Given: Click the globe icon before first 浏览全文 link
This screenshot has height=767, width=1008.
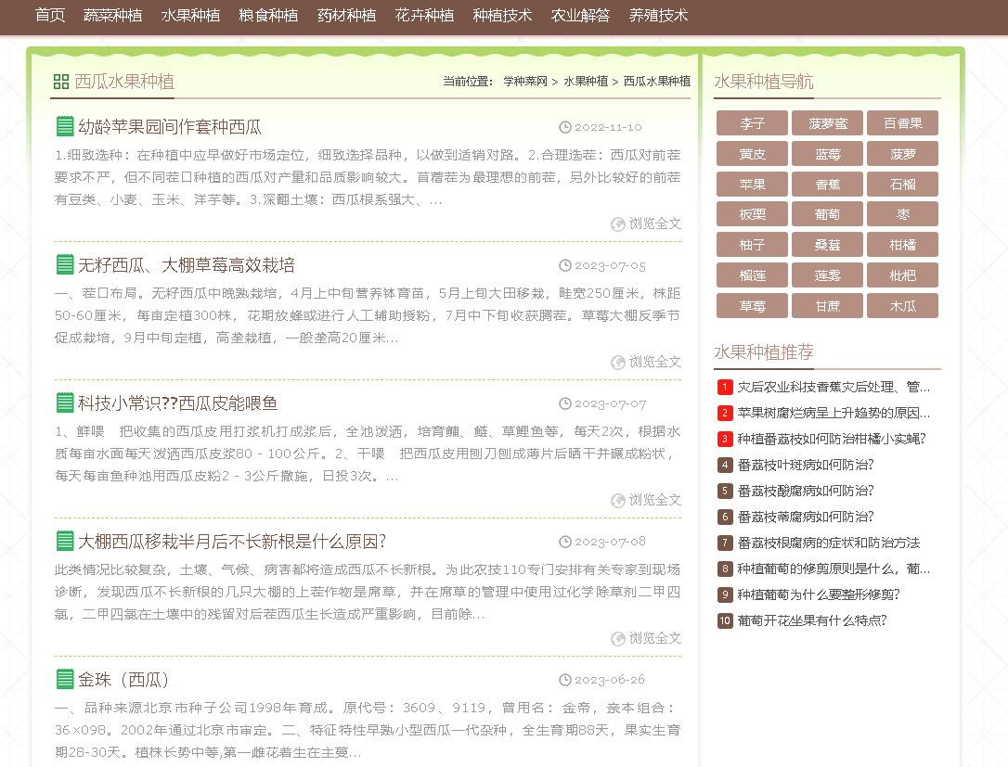Looking at the screenshot, I should tap(617, 224).
